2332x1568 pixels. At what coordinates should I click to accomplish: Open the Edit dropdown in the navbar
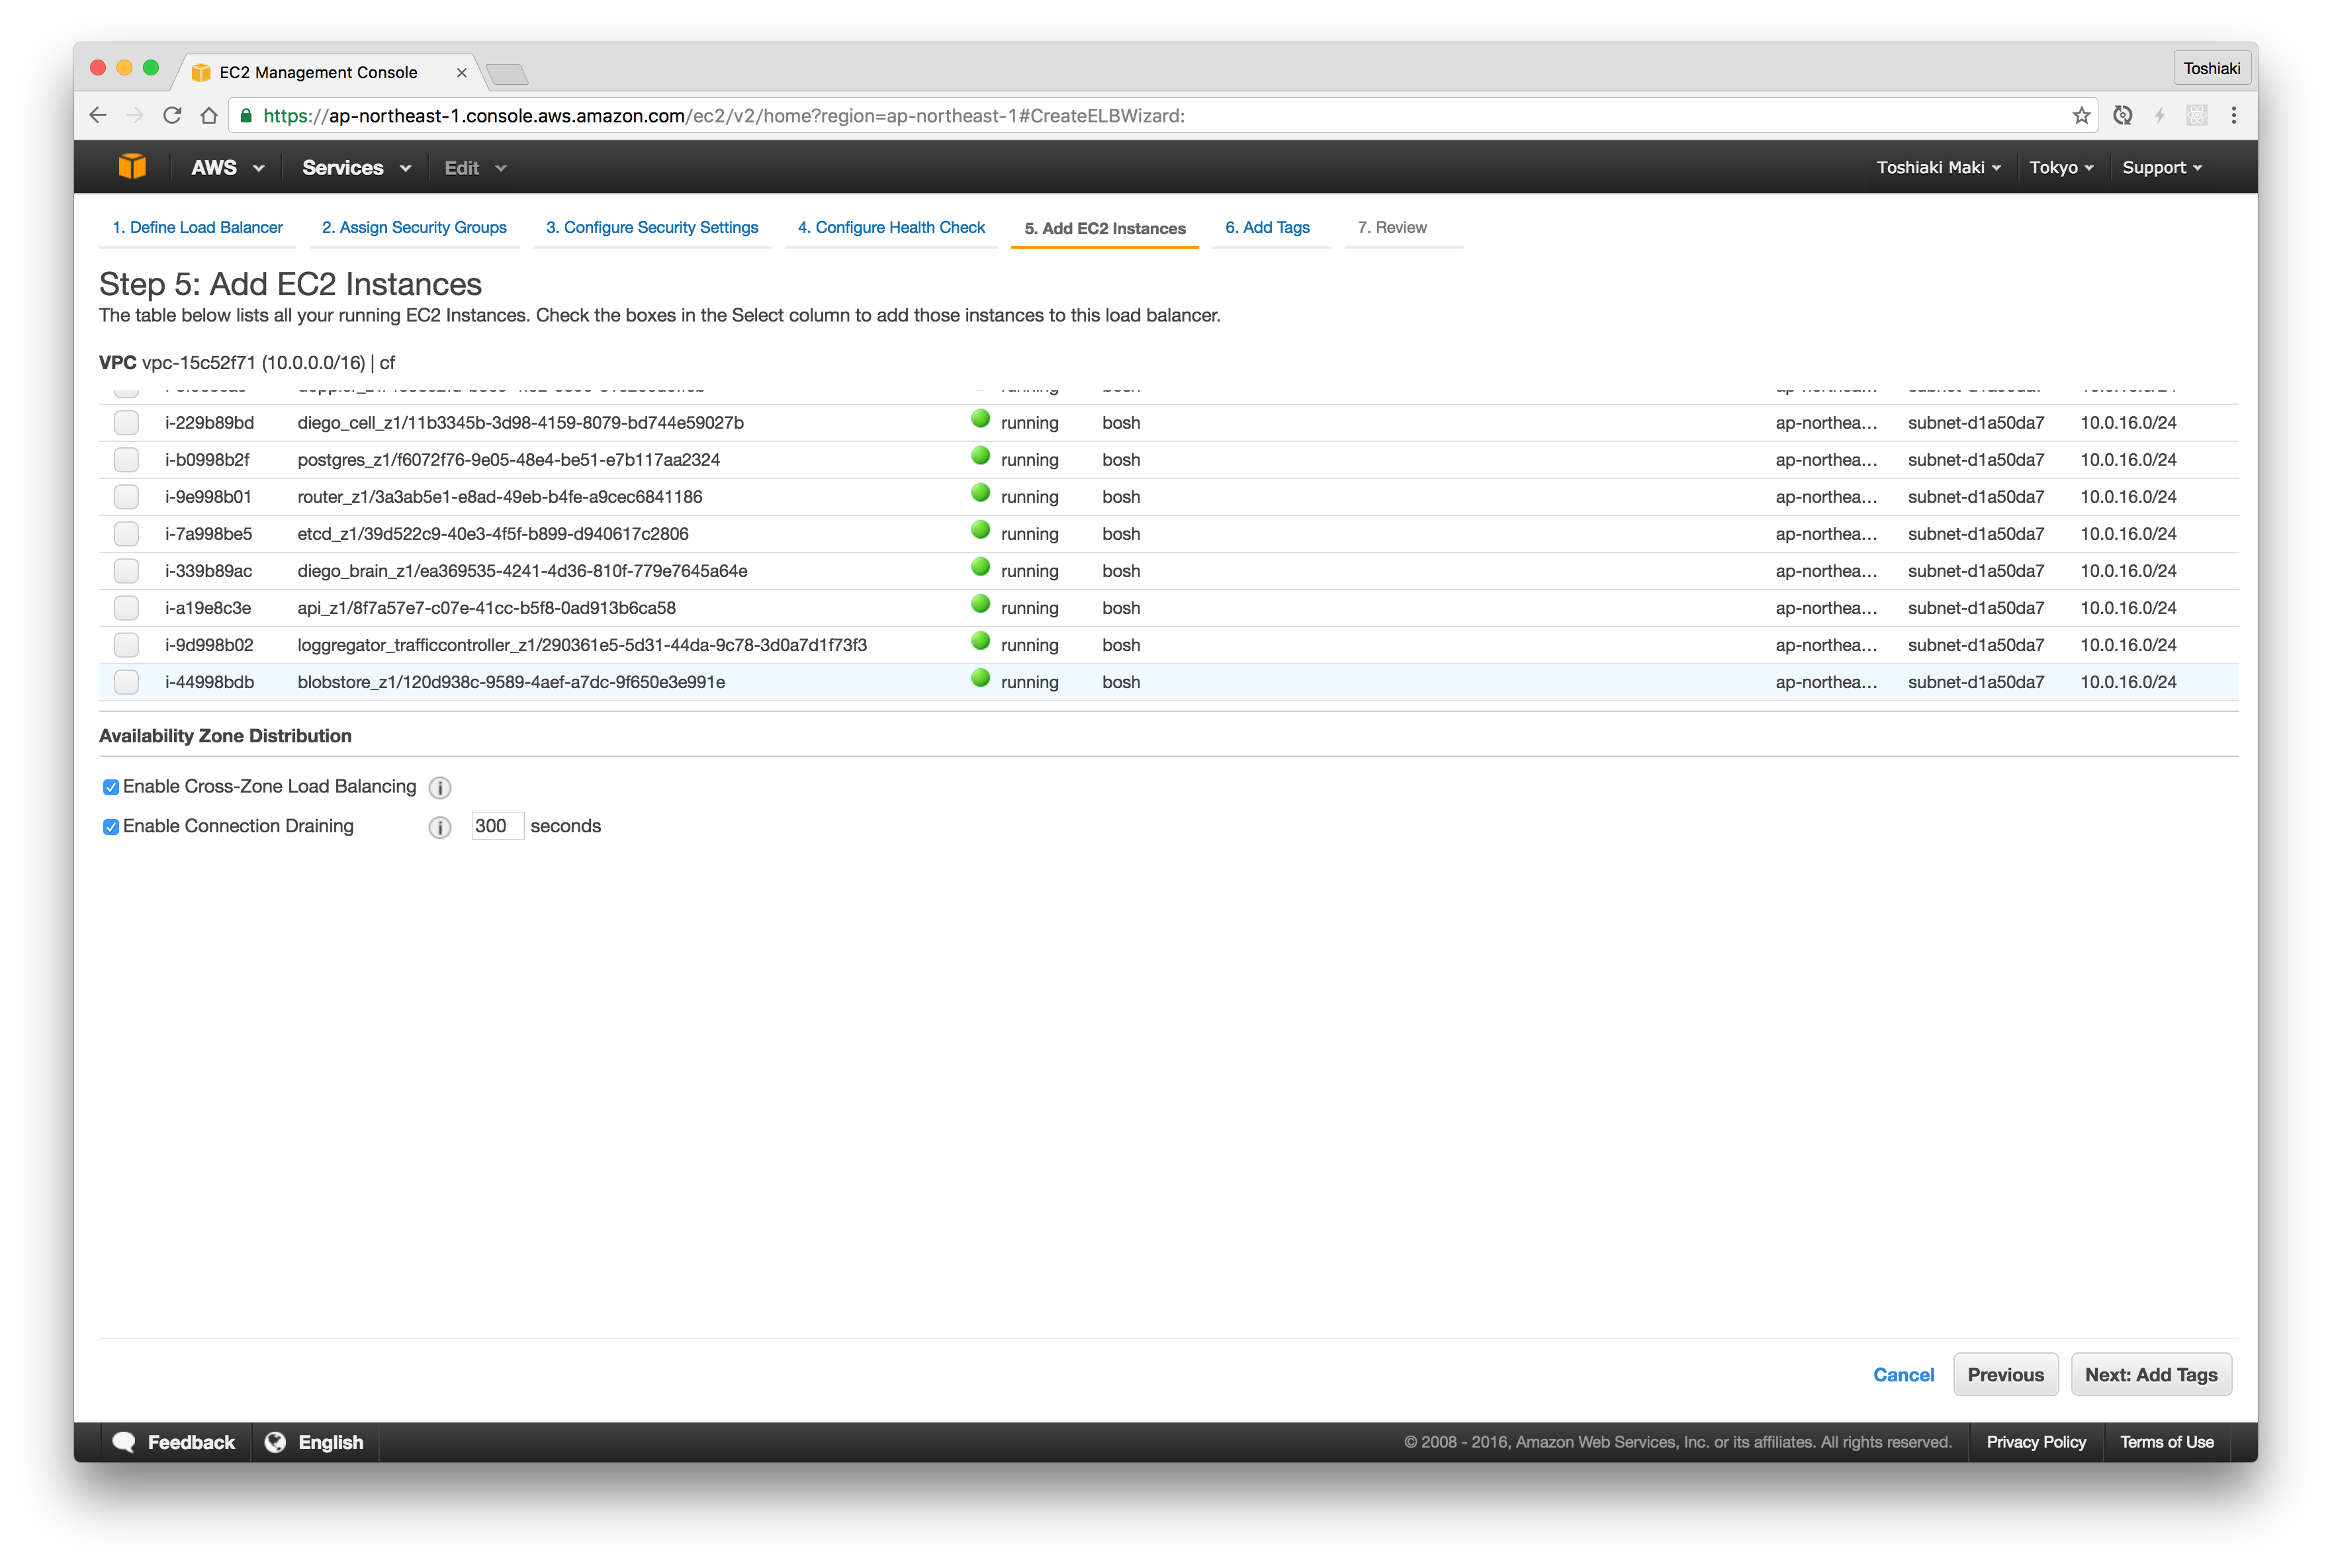pos(475,167)
